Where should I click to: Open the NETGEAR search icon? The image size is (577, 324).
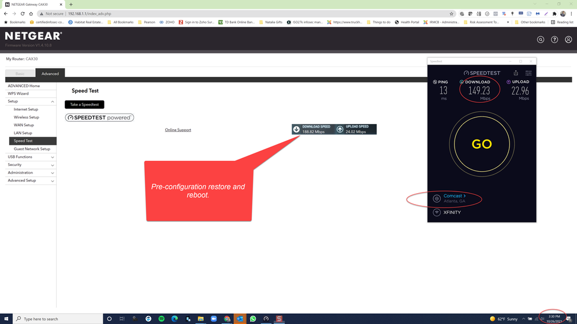(x=540, y=40)
